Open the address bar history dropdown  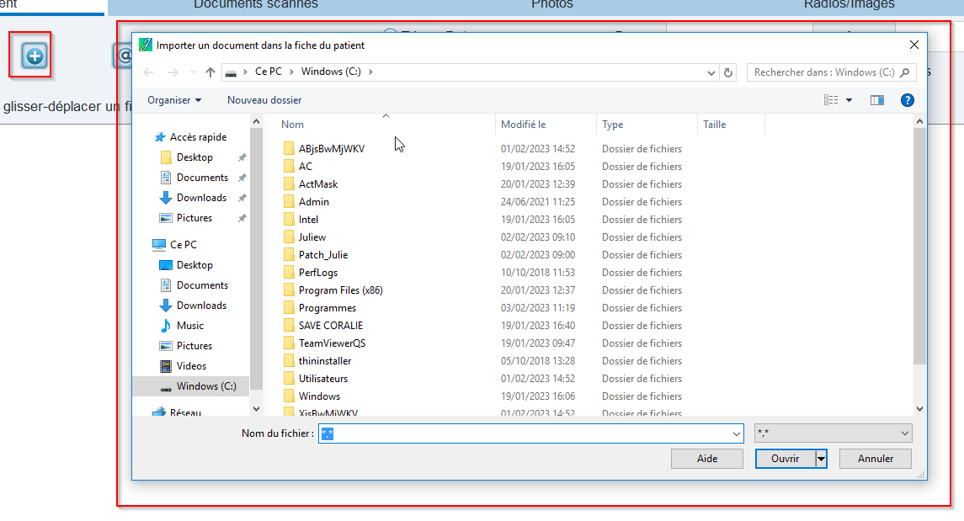tap(711, 72)
